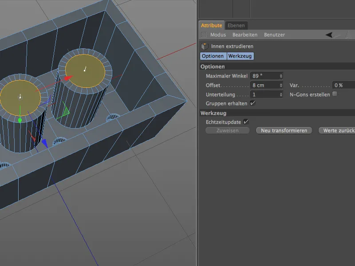Viewport: 355px width, 266px height.
Task: Open the Bearbeiten menu
Action: (x=245, y=35)
